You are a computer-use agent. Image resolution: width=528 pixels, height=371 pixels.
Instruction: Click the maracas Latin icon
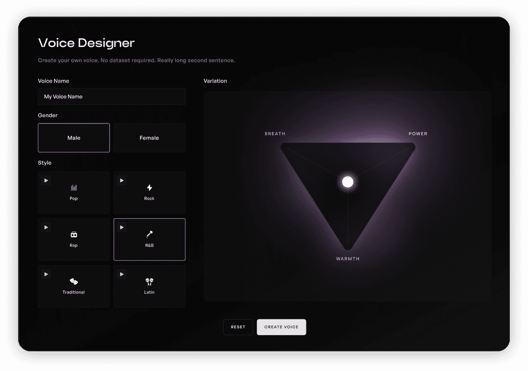149,282
